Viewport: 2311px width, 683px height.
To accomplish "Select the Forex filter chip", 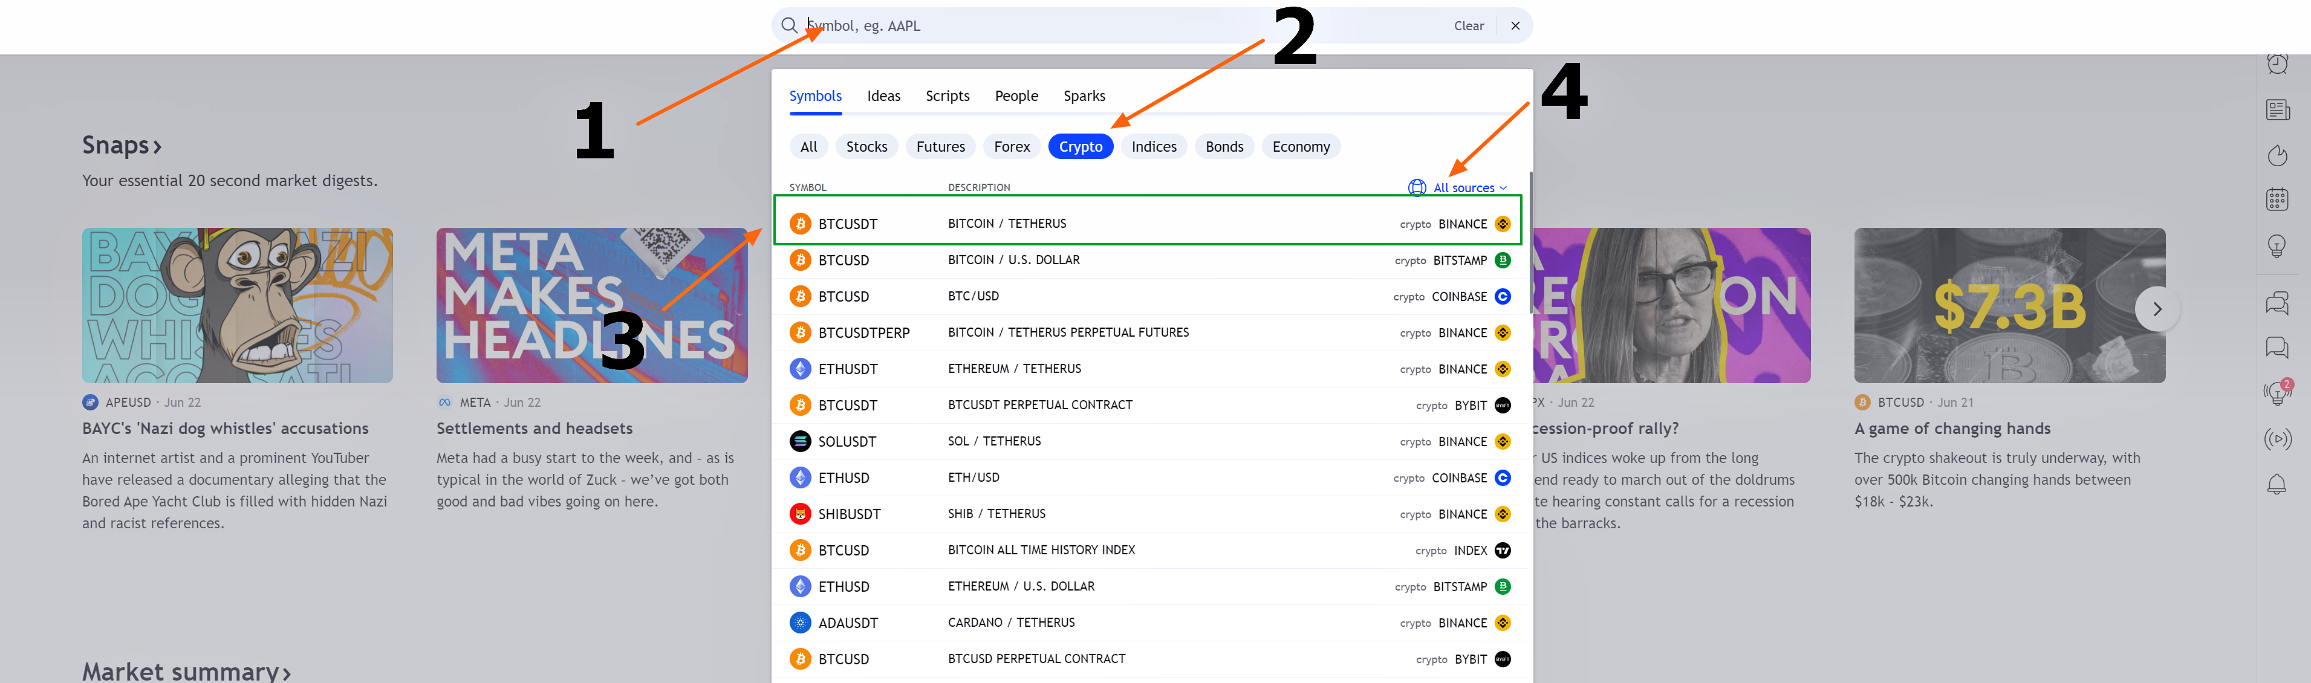I will coord(1012,147).
